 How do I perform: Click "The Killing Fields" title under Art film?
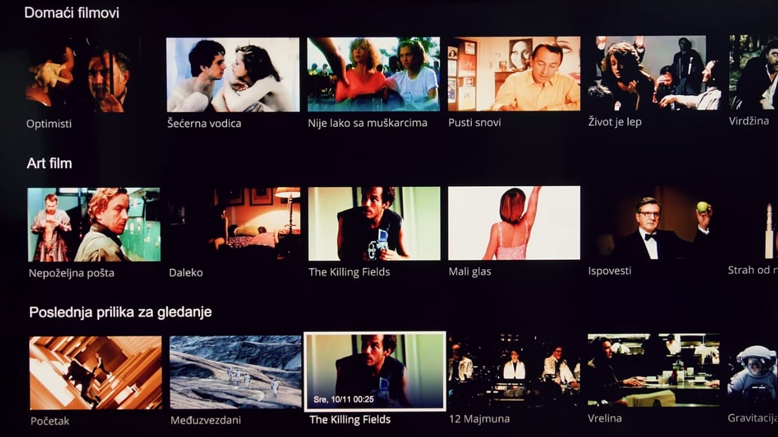(x=349, y=272)
